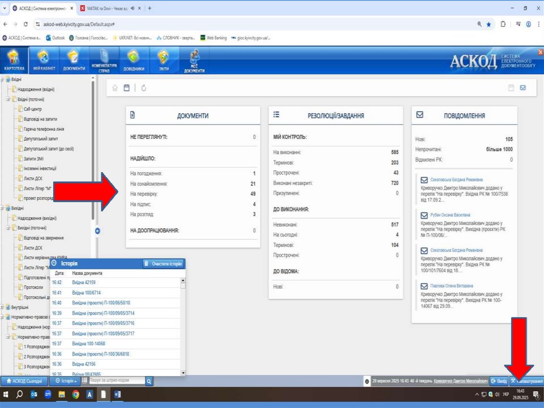The image size is (544, 408).
Task: Open user link Криворучко Дмитро Миколайович
Action: coord(461,381)
